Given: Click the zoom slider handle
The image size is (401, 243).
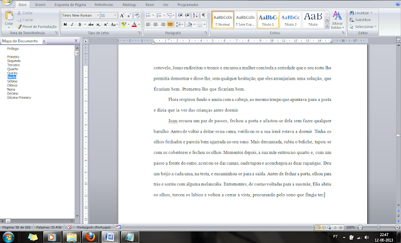Looking at the screenshot, I should pos(378,227).
